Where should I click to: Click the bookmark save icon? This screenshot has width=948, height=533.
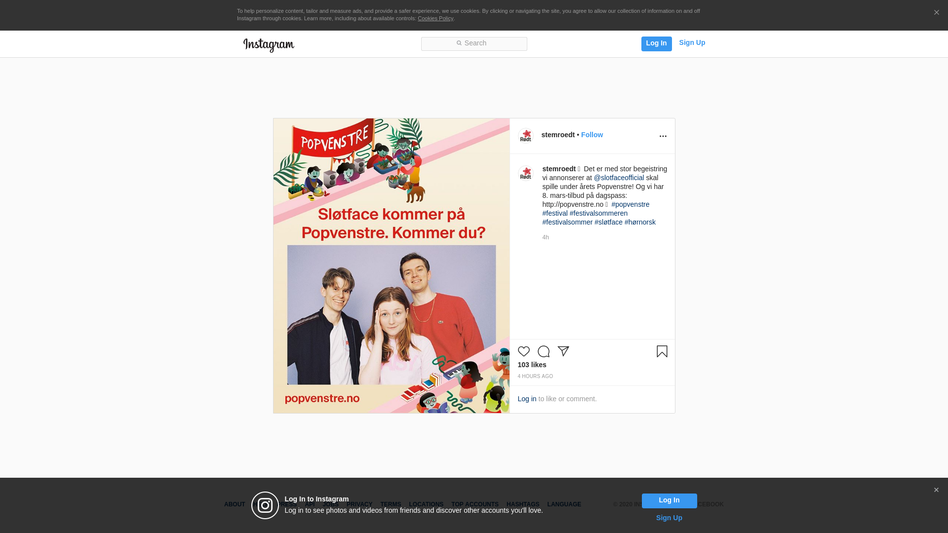pyautogui.click(x=662, y=351)
